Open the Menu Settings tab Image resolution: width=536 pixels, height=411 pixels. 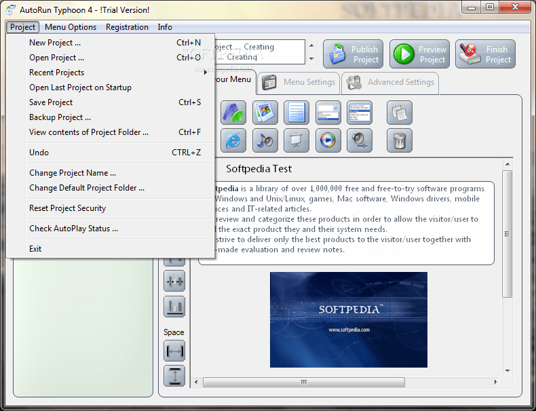click(x=299, y=82)
